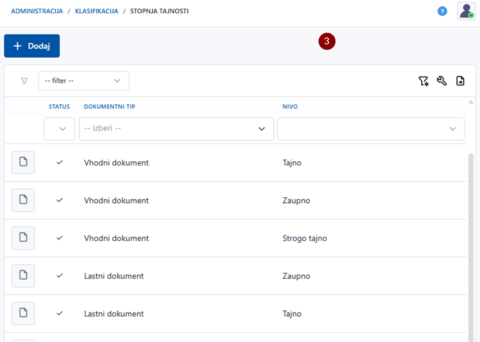Open document icon for Lastni dokument Zaupno row
The height and width of the screenshot is (342, 480).
(x=23, y=276)
